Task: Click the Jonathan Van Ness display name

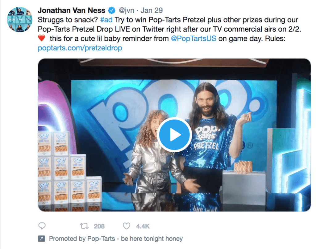Action: tap(72, 10)
